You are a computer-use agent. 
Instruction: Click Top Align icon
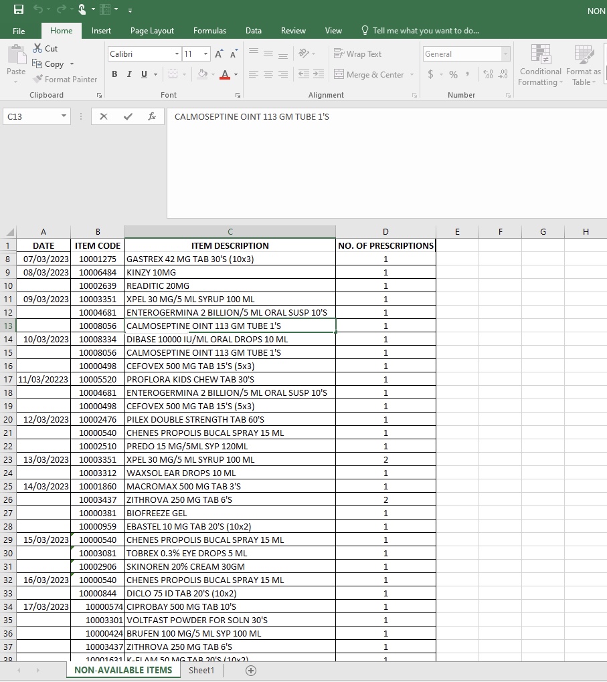pyautogui.click(x=254, y=53)
